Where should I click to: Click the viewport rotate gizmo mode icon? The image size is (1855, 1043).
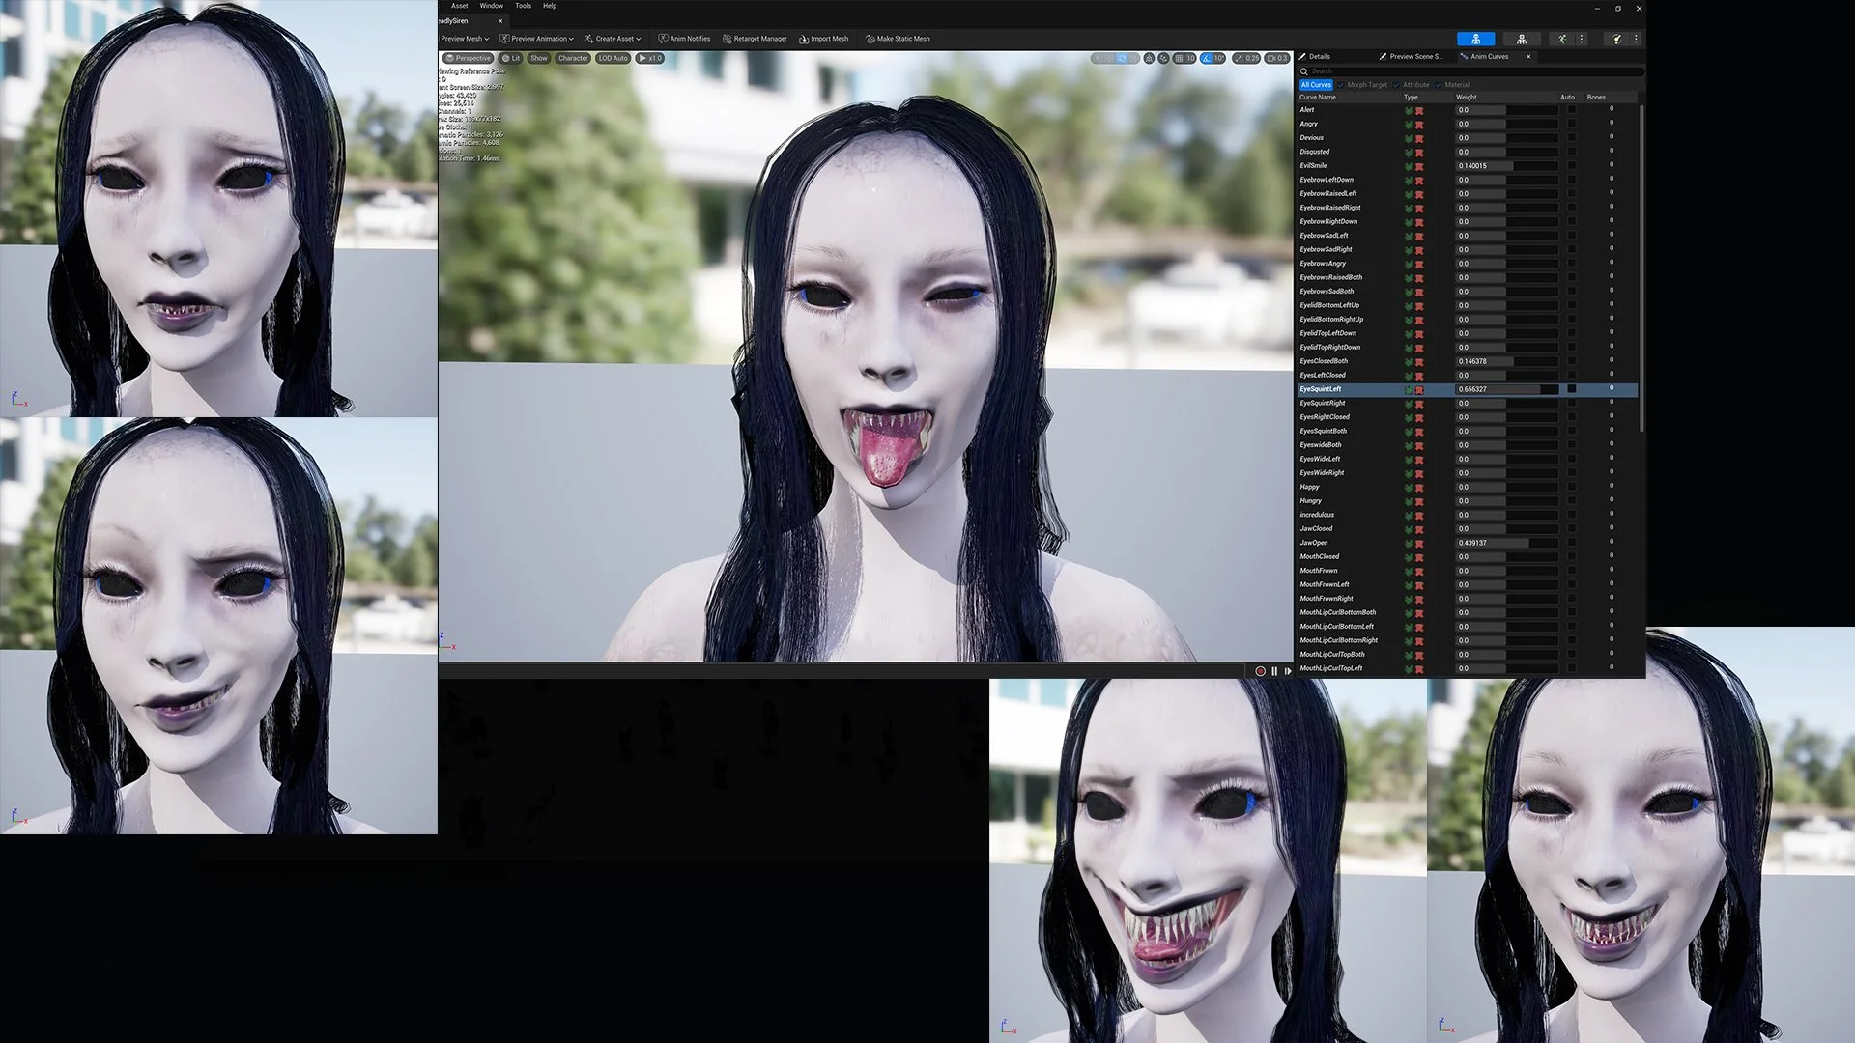[1122, 58]
